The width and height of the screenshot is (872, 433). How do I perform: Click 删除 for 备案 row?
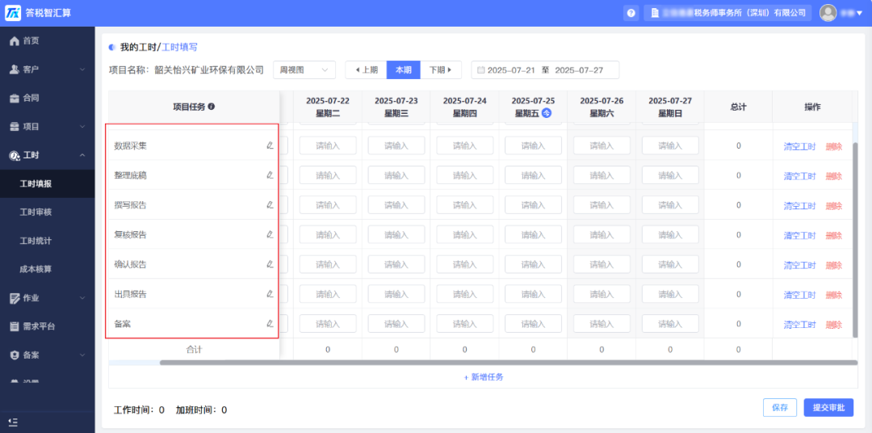pos(833,324)
